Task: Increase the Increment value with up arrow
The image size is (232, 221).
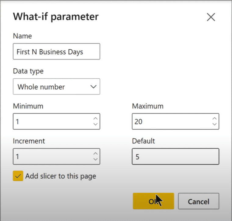Action: pyautogui.click(x=96, y=154)
